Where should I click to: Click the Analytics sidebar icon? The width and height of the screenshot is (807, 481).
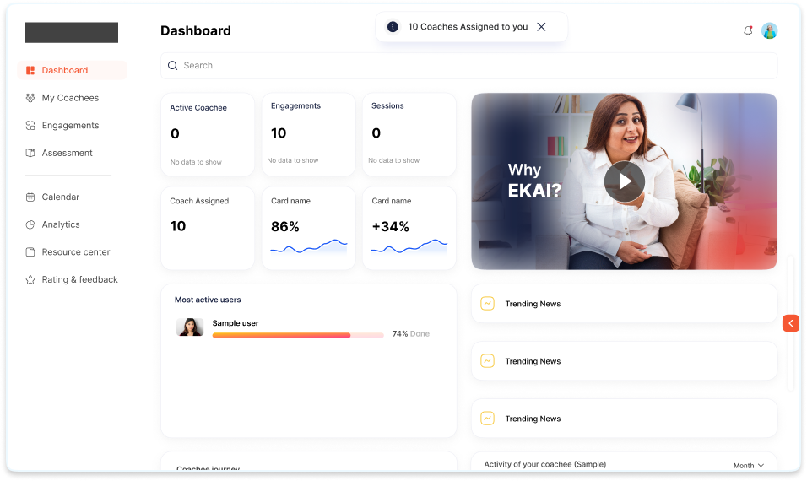(x=30, y=224)
